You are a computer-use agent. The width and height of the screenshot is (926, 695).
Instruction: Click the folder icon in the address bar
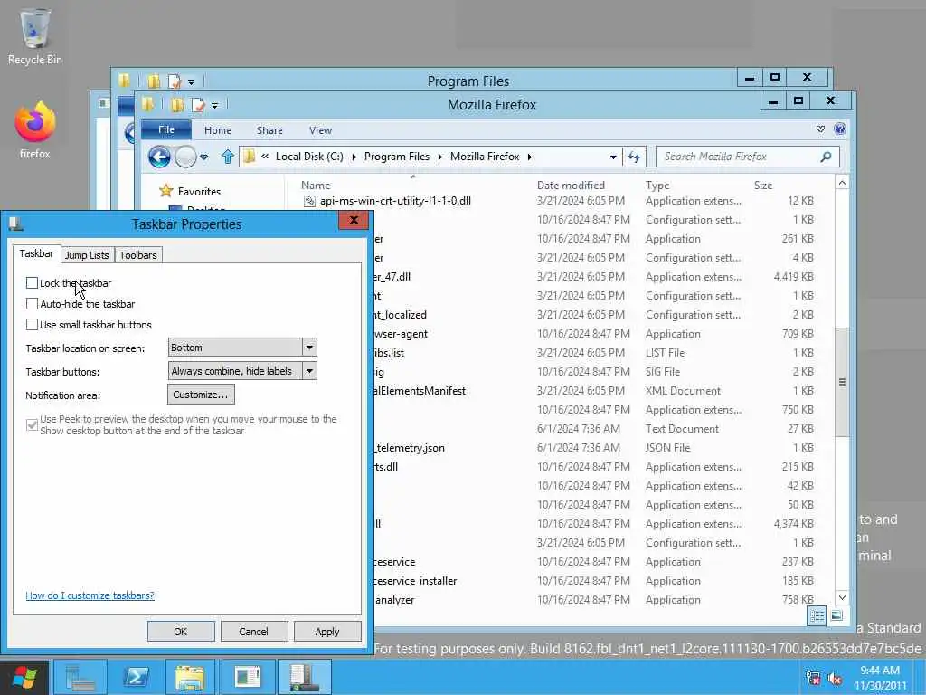pos(250,157)
